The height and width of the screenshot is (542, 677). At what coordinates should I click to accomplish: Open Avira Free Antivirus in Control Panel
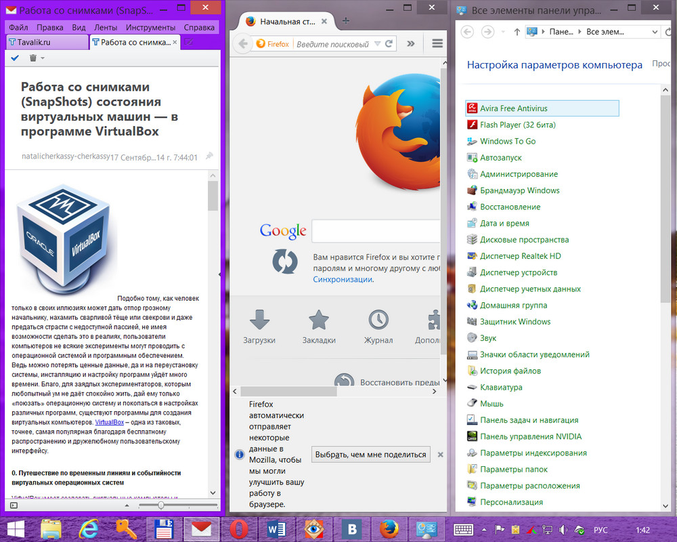542,108
